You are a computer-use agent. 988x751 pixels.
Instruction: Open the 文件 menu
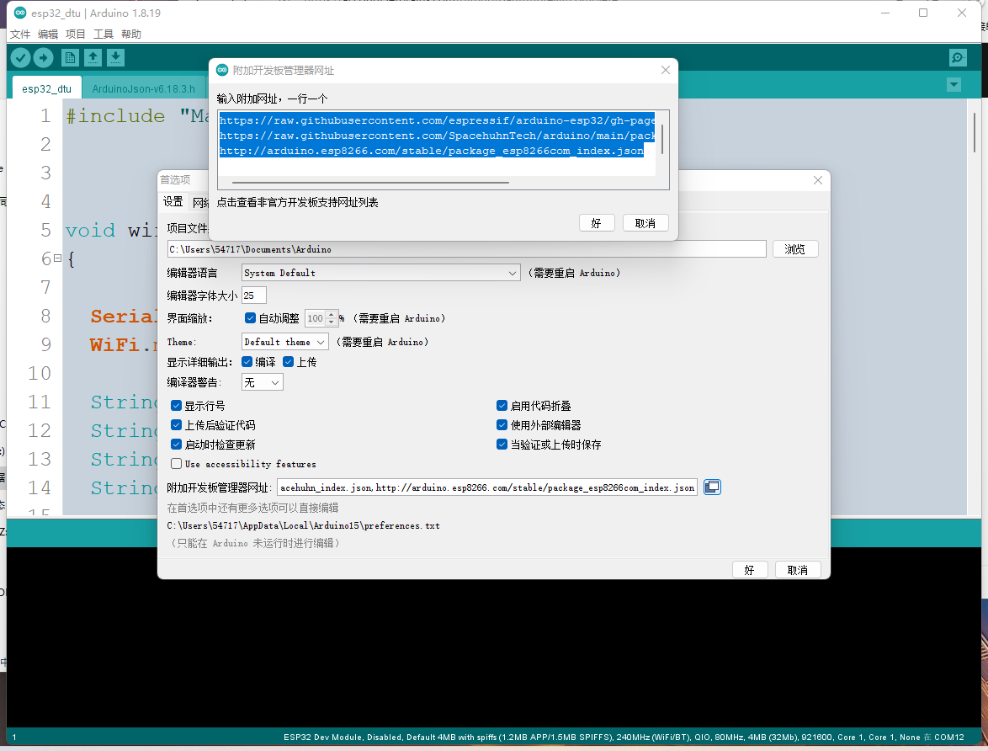[x=20, y=34]
